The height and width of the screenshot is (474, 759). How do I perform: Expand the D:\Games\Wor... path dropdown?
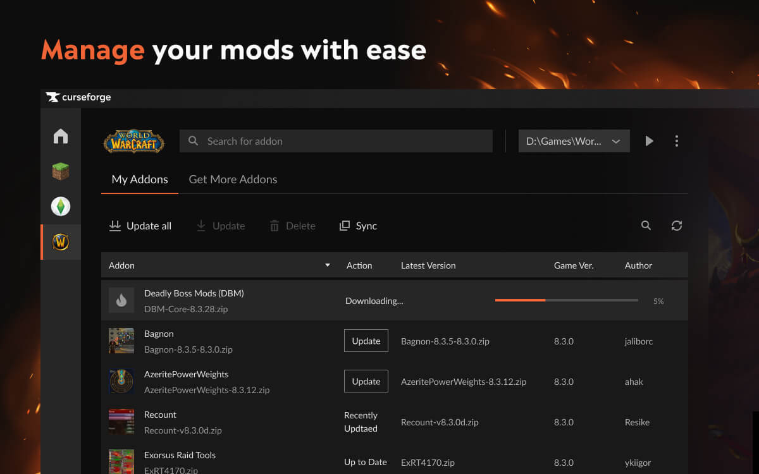[574, 141]
